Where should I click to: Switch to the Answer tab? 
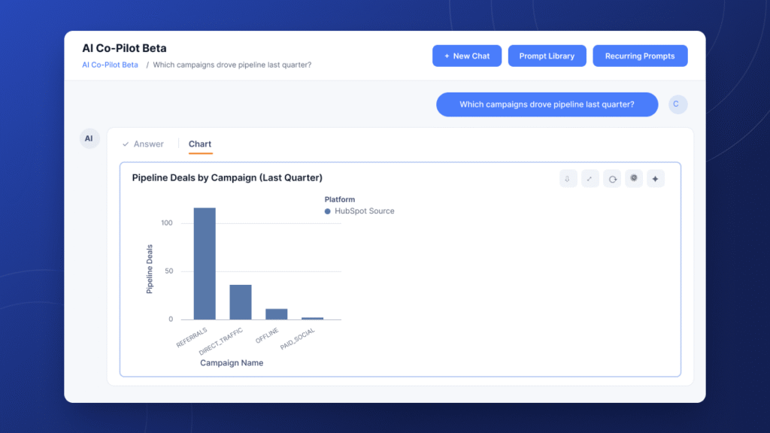click(144, 144)
